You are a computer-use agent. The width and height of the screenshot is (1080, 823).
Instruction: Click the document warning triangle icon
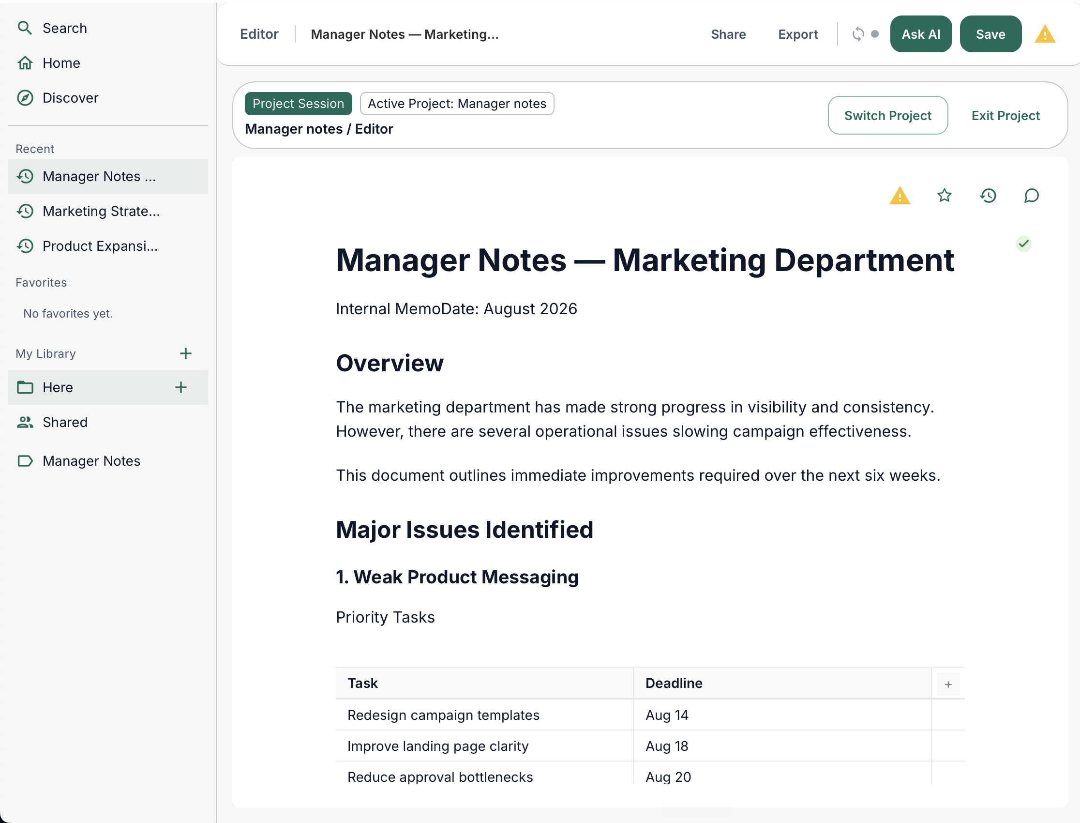[900, 196]
